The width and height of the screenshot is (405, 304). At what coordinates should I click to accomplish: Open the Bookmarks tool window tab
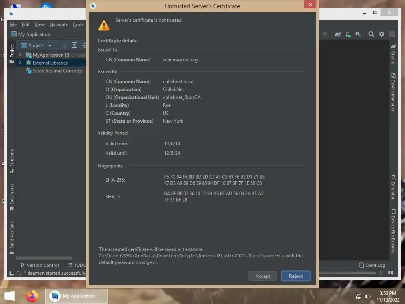pos(11,197)
